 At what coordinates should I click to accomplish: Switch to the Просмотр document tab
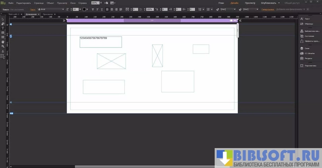pos(47,14)
